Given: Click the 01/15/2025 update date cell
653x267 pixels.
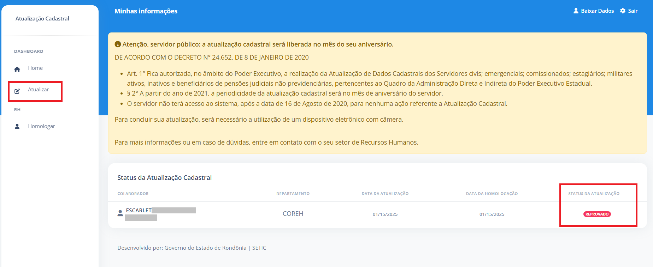Looking at the screenshot, I should tap(385, 214).
